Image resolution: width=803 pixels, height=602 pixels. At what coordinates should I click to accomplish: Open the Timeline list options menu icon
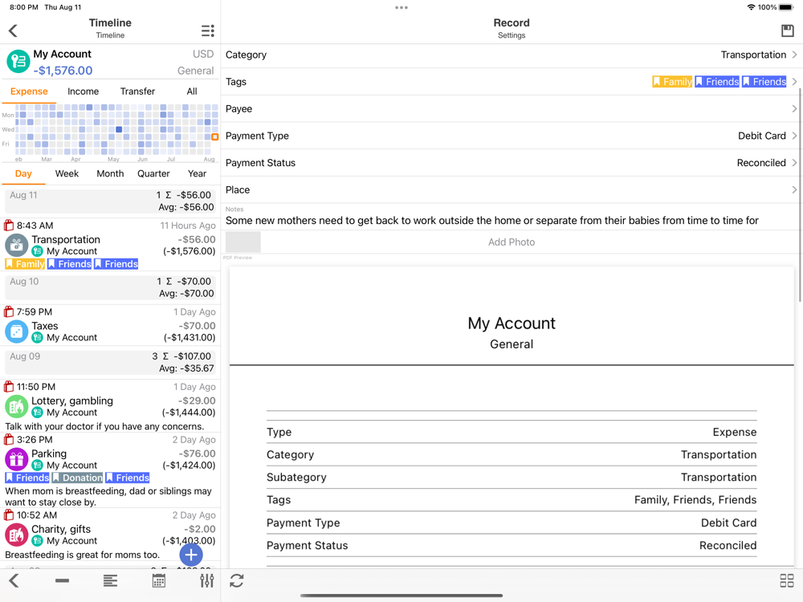click(x=207, y=31)
